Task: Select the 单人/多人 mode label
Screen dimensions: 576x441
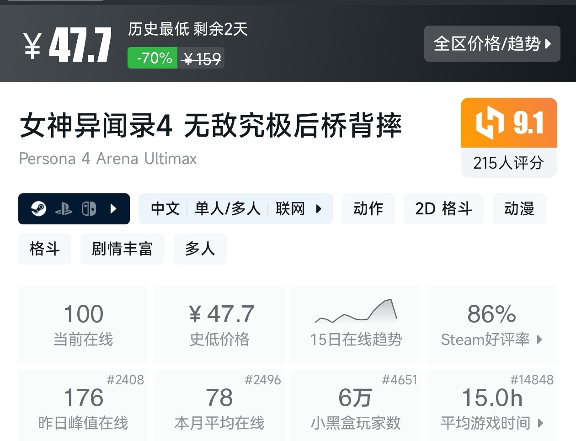Action: [227, 209]
